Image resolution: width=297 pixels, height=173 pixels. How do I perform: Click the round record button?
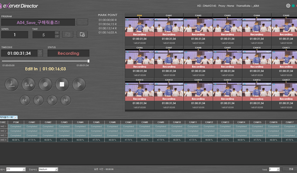pos(45,84)
